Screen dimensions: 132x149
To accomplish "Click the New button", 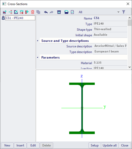I will point(7,145).
